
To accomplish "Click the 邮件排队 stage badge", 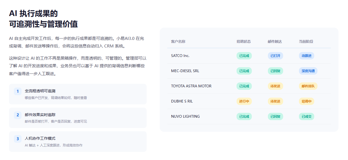I will click(308, 86).
